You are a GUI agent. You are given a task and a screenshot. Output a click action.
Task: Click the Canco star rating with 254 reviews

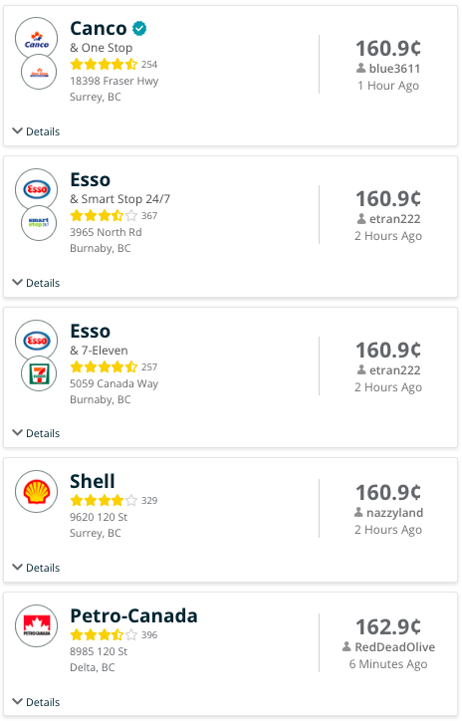(114, 65)
